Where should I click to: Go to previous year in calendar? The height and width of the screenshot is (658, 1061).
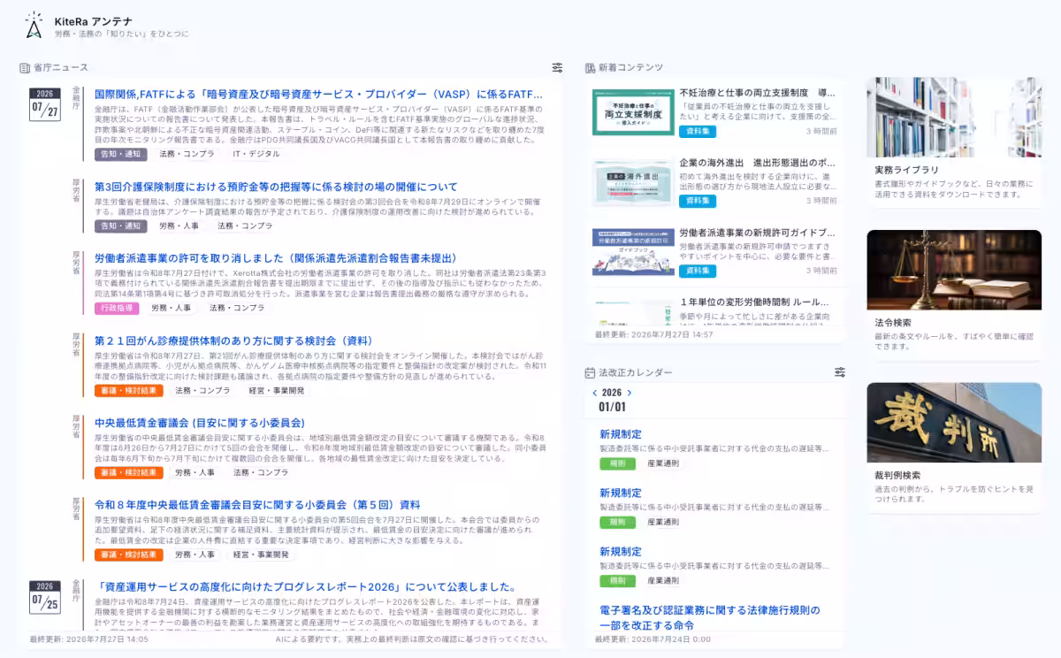595,393
